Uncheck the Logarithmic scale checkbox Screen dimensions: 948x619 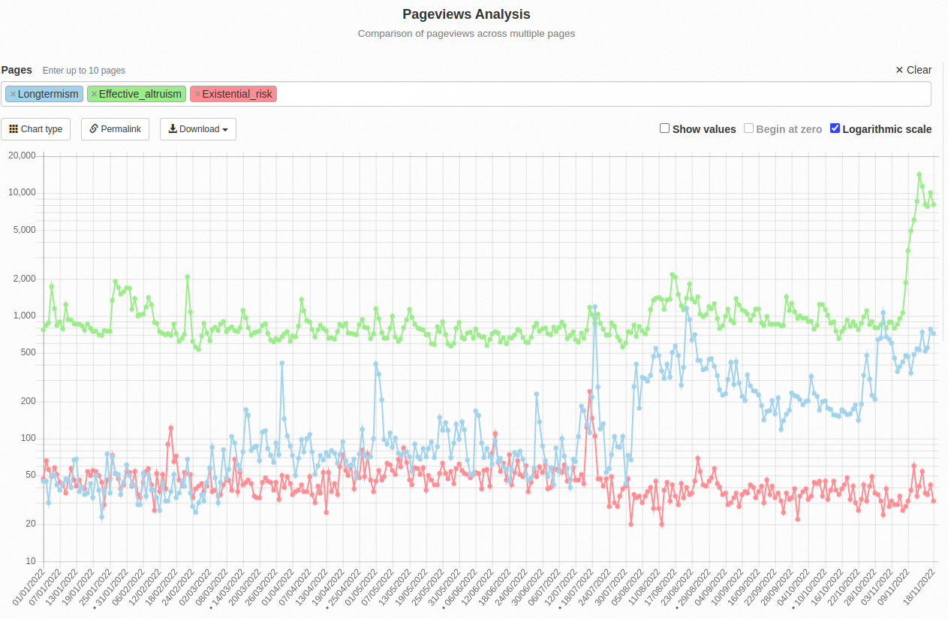tap(835, 128)
